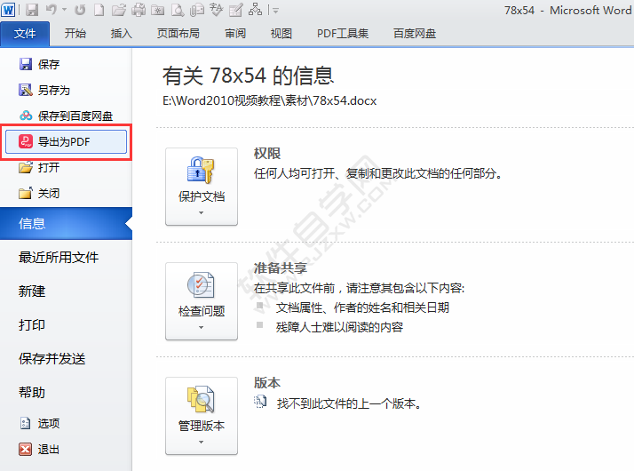Select the 信息 section in the sidebar
634x471 pixels.
tap(66, 224)
